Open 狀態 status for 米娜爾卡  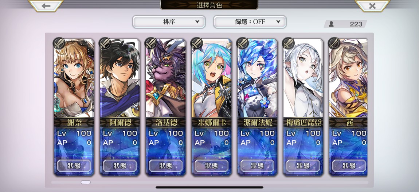[211, 166]
